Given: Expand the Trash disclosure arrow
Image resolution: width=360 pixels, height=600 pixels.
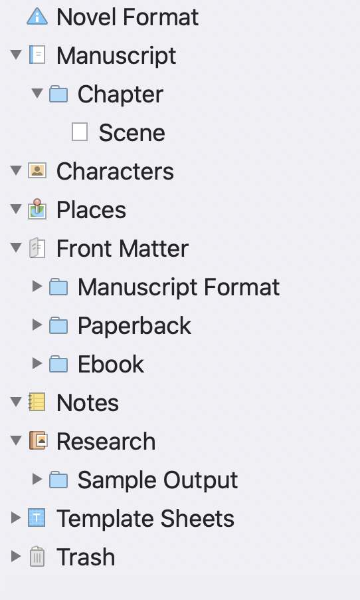Looking at the screenshot, I should 16,556.
